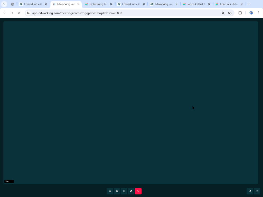The height and width of the screenshot is (197, 263).
Task: Expand the Chrome three-dot menu
Action: (258, 13)
